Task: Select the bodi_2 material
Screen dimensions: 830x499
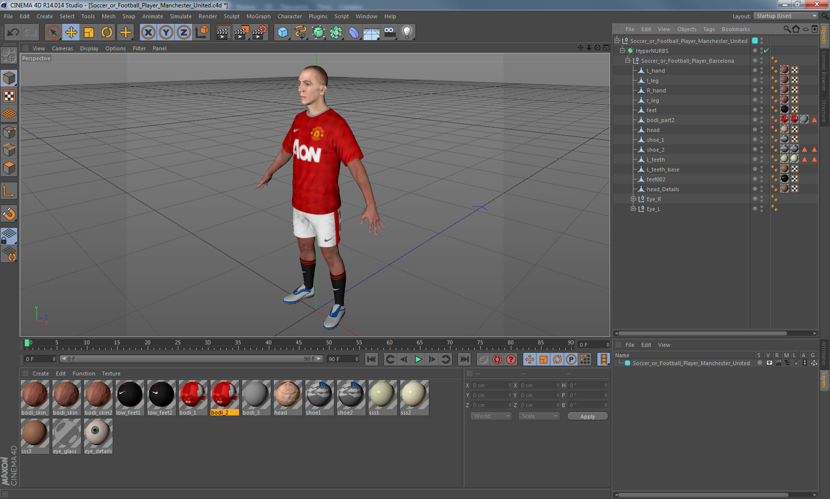Action: pos(225,397)
